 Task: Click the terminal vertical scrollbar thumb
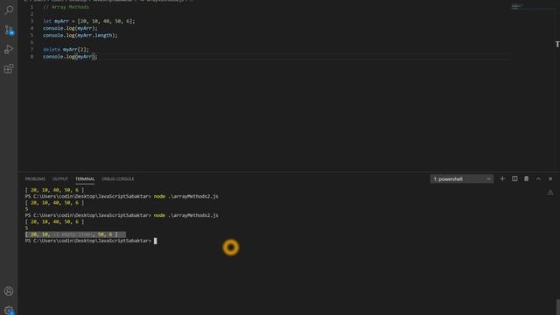(x=558, y=307)
